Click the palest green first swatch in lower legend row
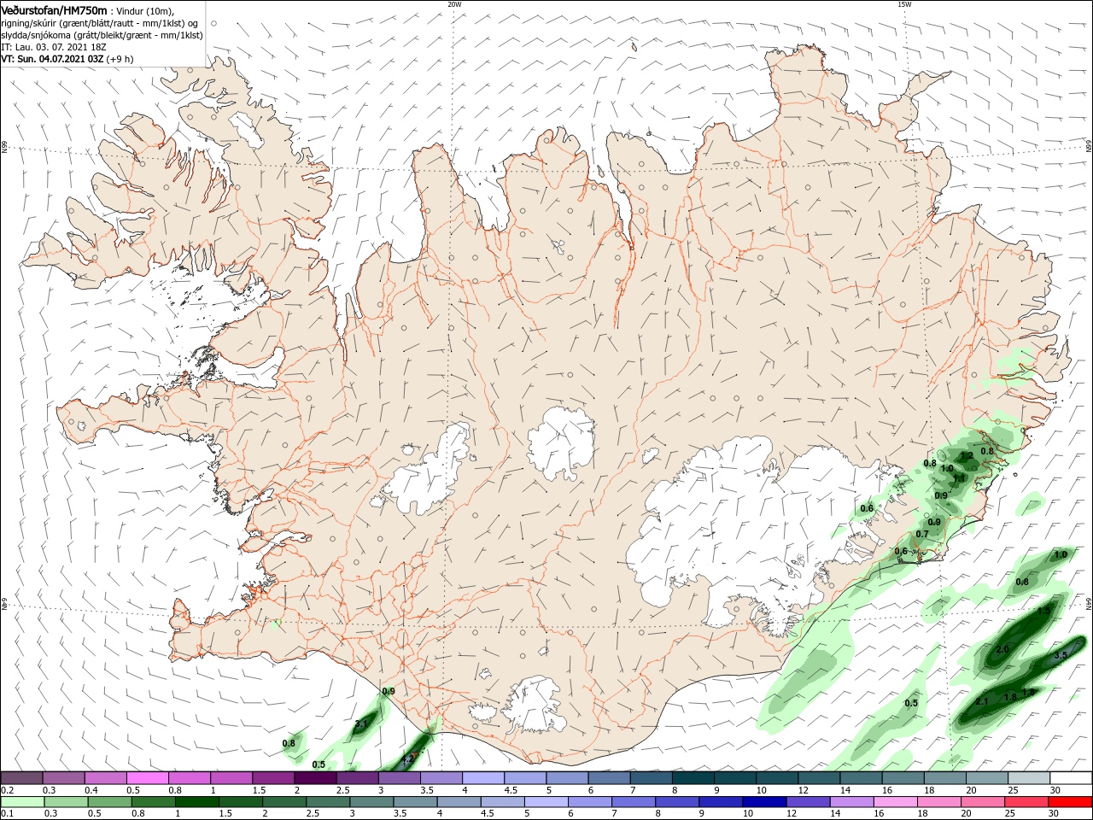This screenshot has height=820, width=1093. click(23, 802)
